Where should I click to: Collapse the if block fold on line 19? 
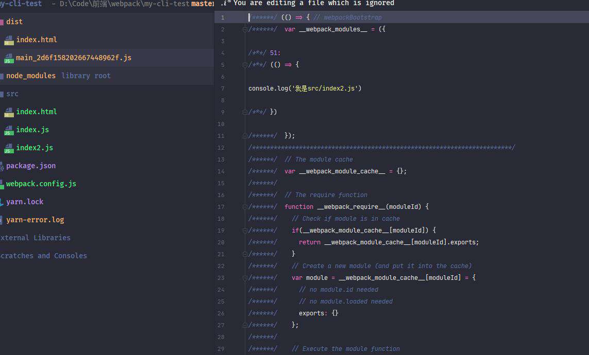[245, 230]
